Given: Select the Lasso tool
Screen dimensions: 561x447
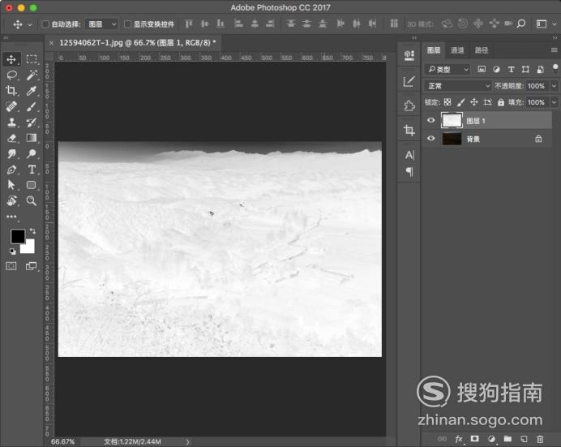Looking at the screenshot, I should point(11,75).
